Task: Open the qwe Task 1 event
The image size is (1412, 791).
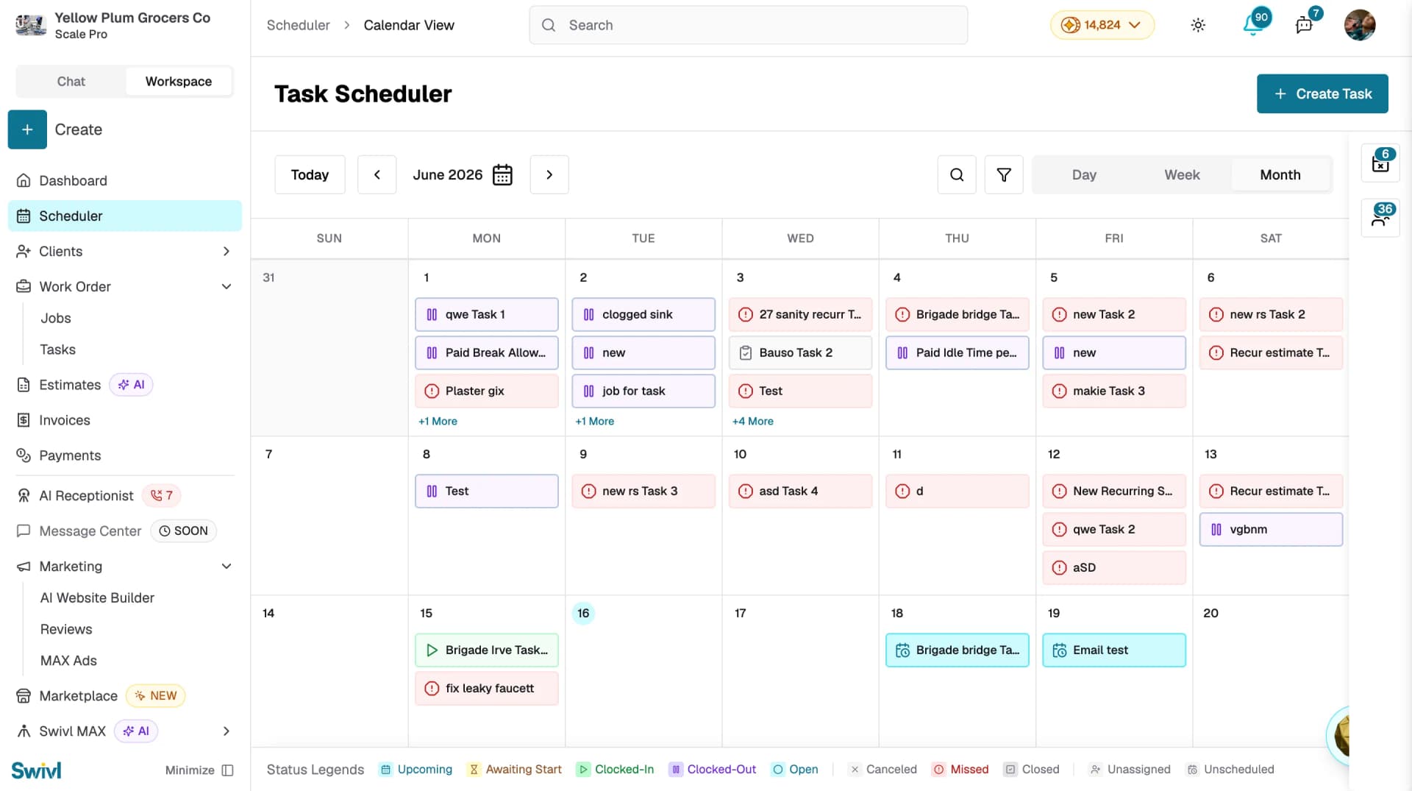Action: click(x=486, y=315)
